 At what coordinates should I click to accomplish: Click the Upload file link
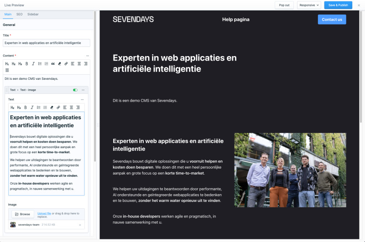[44, 213]
